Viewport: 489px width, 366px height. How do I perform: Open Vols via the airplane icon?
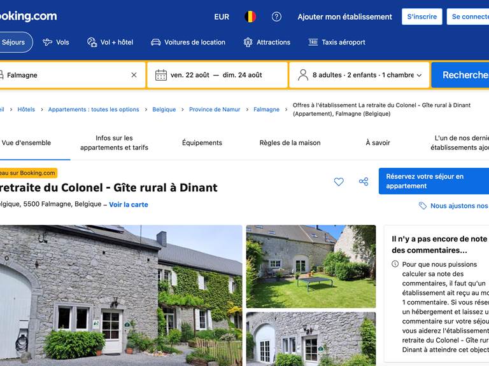pyautogui.click(x=47, y=42)
